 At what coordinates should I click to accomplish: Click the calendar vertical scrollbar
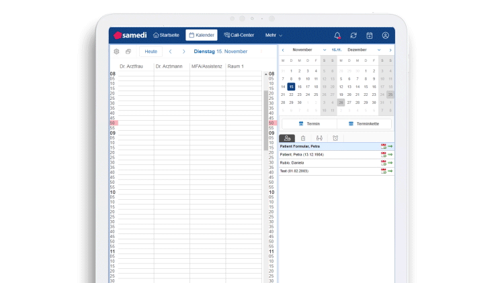point(266,120)
